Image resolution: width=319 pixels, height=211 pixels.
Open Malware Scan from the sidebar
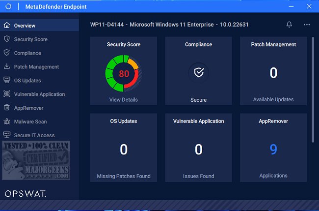39,121
